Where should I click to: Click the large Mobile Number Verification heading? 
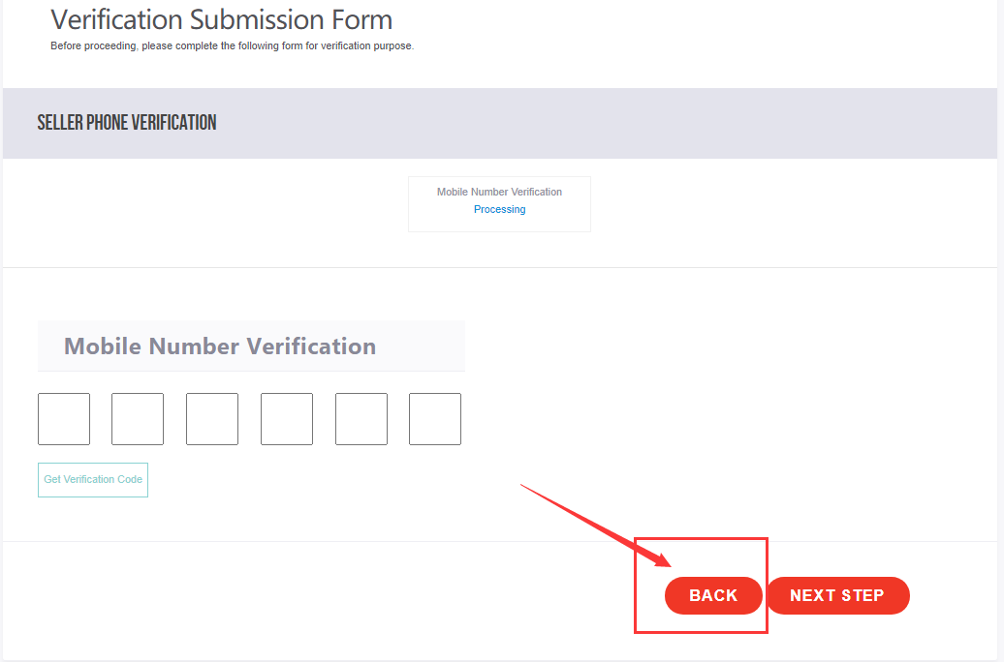pos(220,346)
